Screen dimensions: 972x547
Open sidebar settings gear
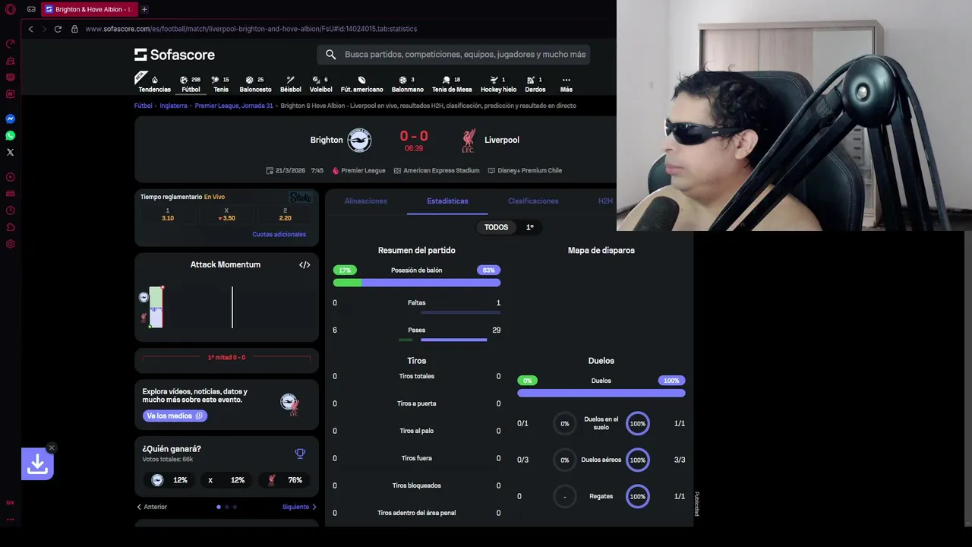[11, 244]
